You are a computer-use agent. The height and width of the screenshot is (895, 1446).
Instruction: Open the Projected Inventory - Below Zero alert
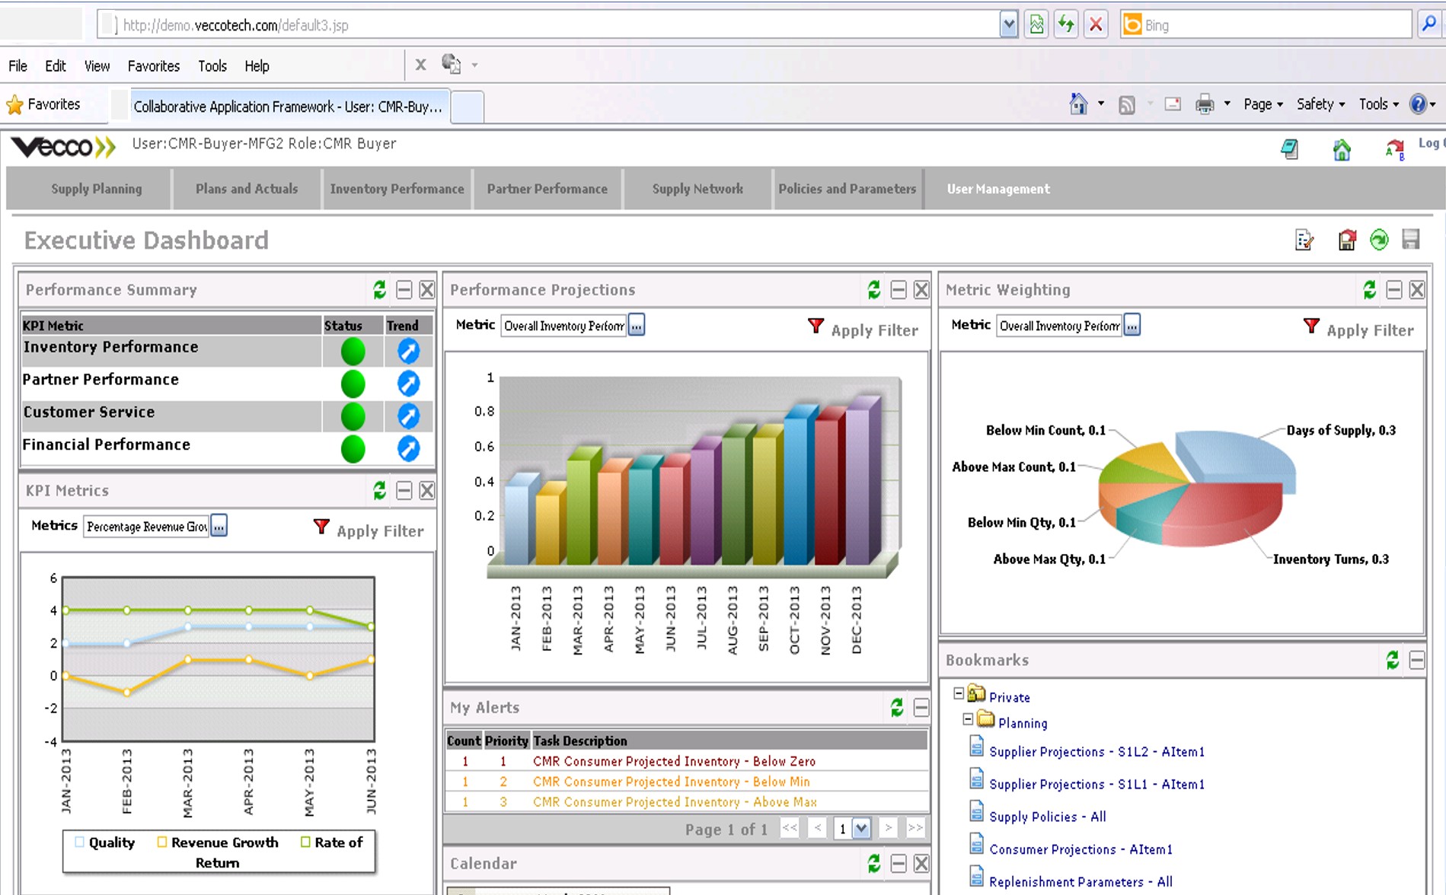coord(675,762)
